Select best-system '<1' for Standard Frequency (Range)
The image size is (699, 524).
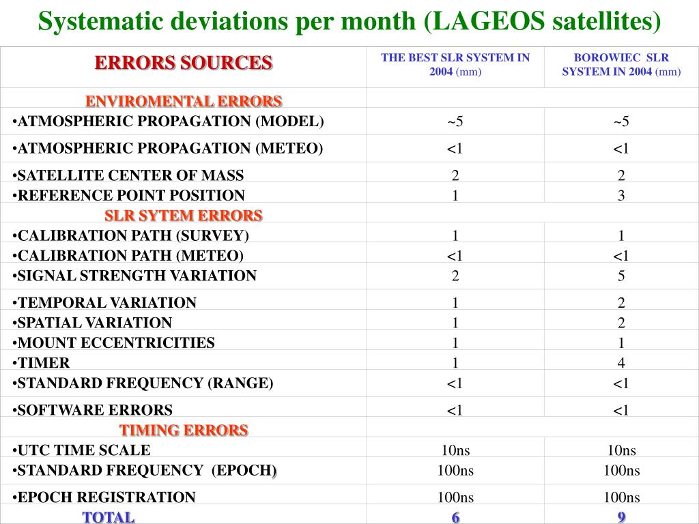[455, 383]
